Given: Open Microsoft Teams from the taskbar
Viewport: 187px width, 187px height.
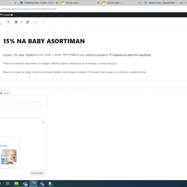Looking at the screenshot, I should [x=42, y=183].
